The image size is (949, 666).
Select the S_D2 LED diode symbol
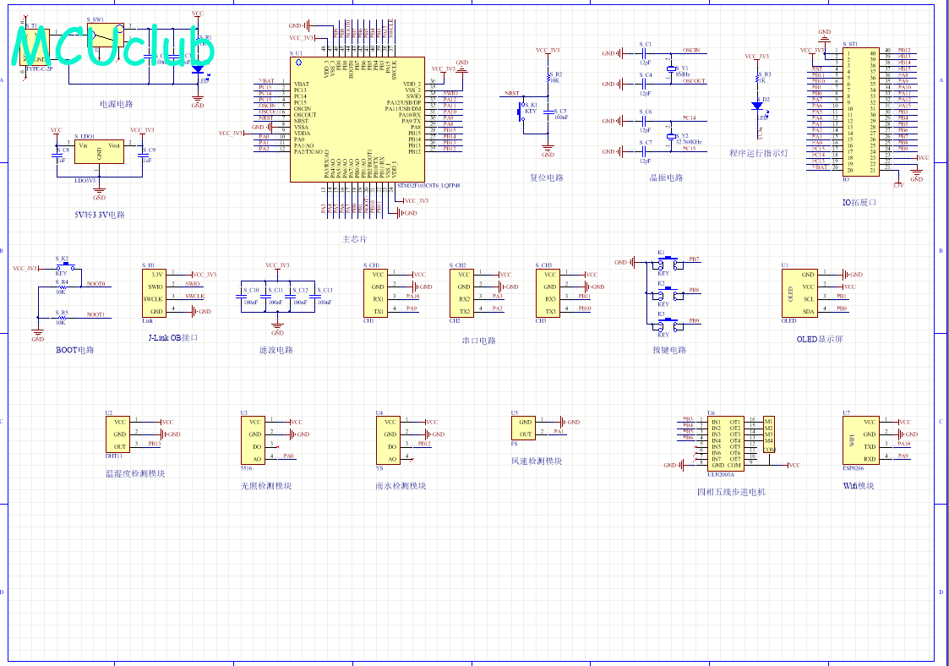[756, 106]
